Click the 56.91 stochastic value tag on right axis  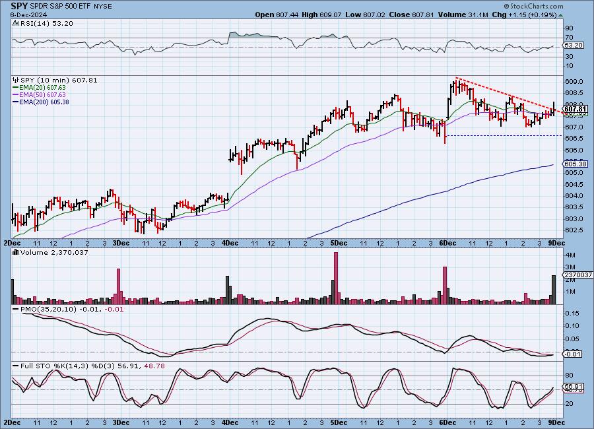573,387
